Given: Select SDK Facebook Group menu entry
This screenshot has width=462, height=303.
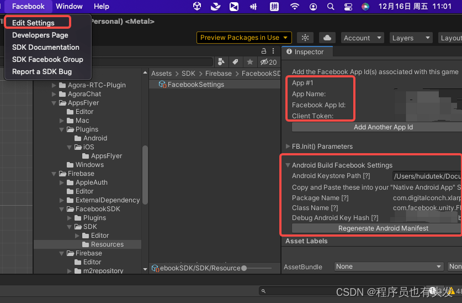Looking at the screenshot, I should tap(47, 59).
